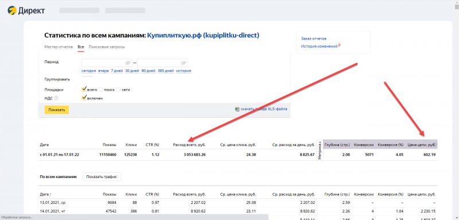Toggle the 'всего' площадки checkbox

84,90
